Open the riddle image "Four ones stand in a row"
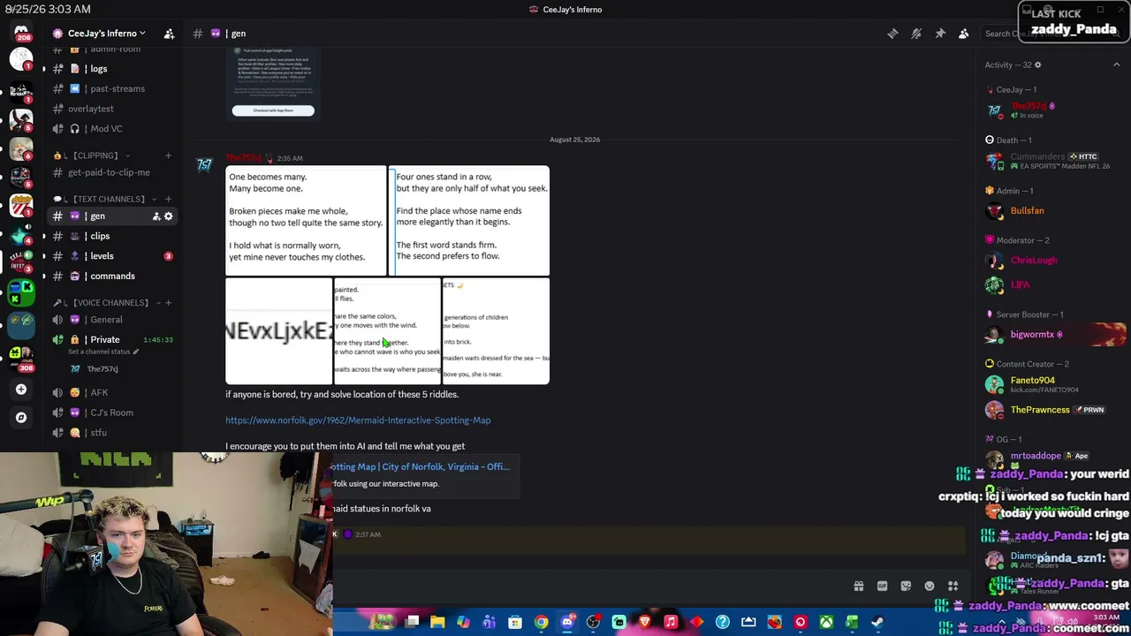1131x636 pixels. click(x=469, y=221)
